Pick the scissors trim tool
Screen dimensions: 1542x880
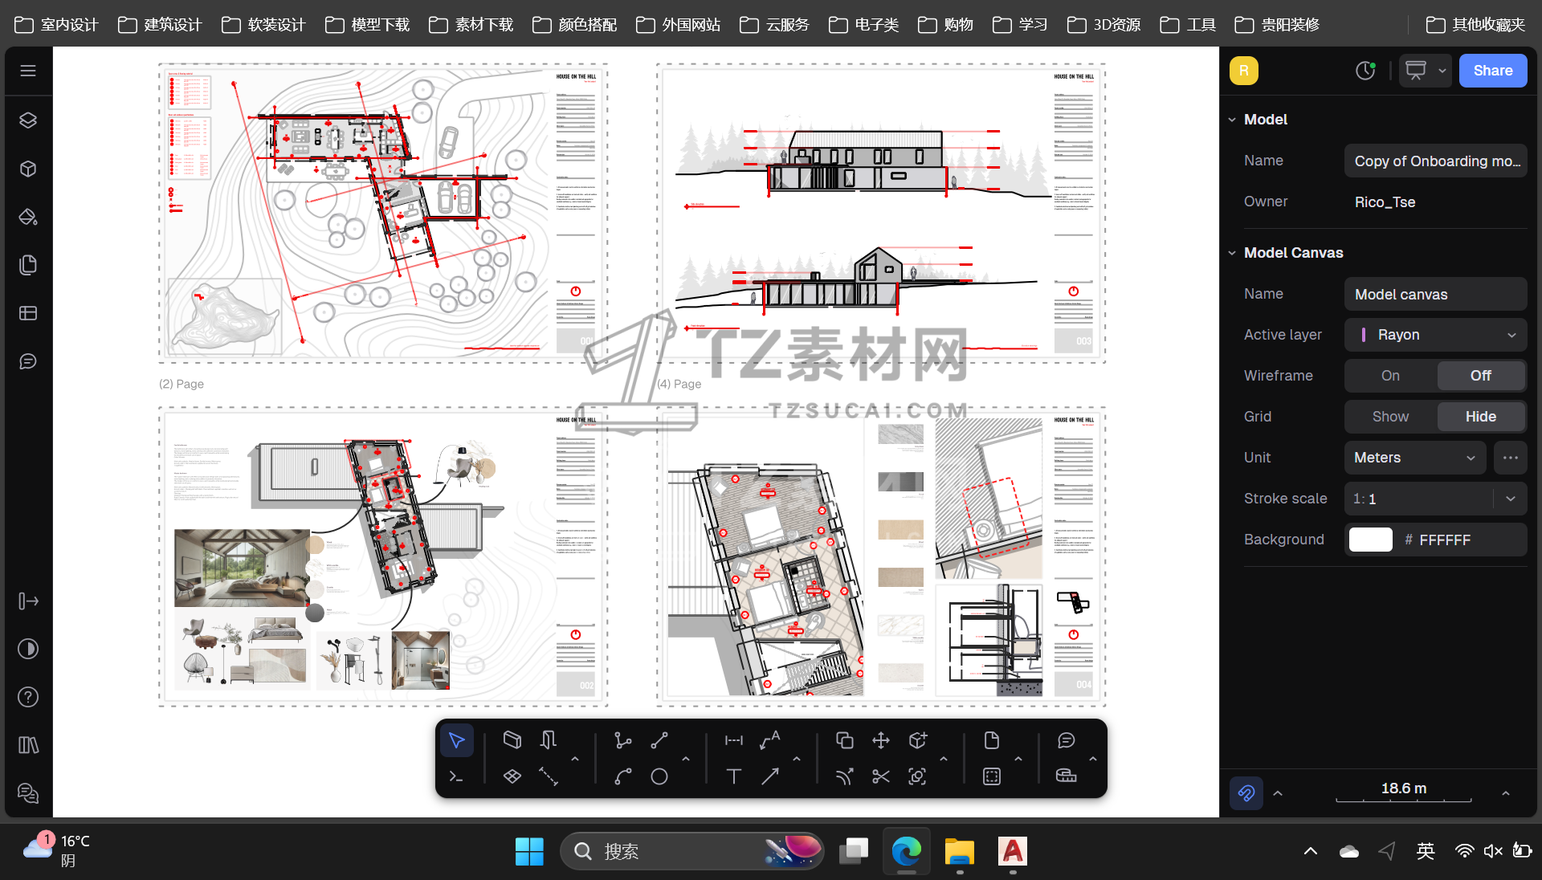pos(880,776)
